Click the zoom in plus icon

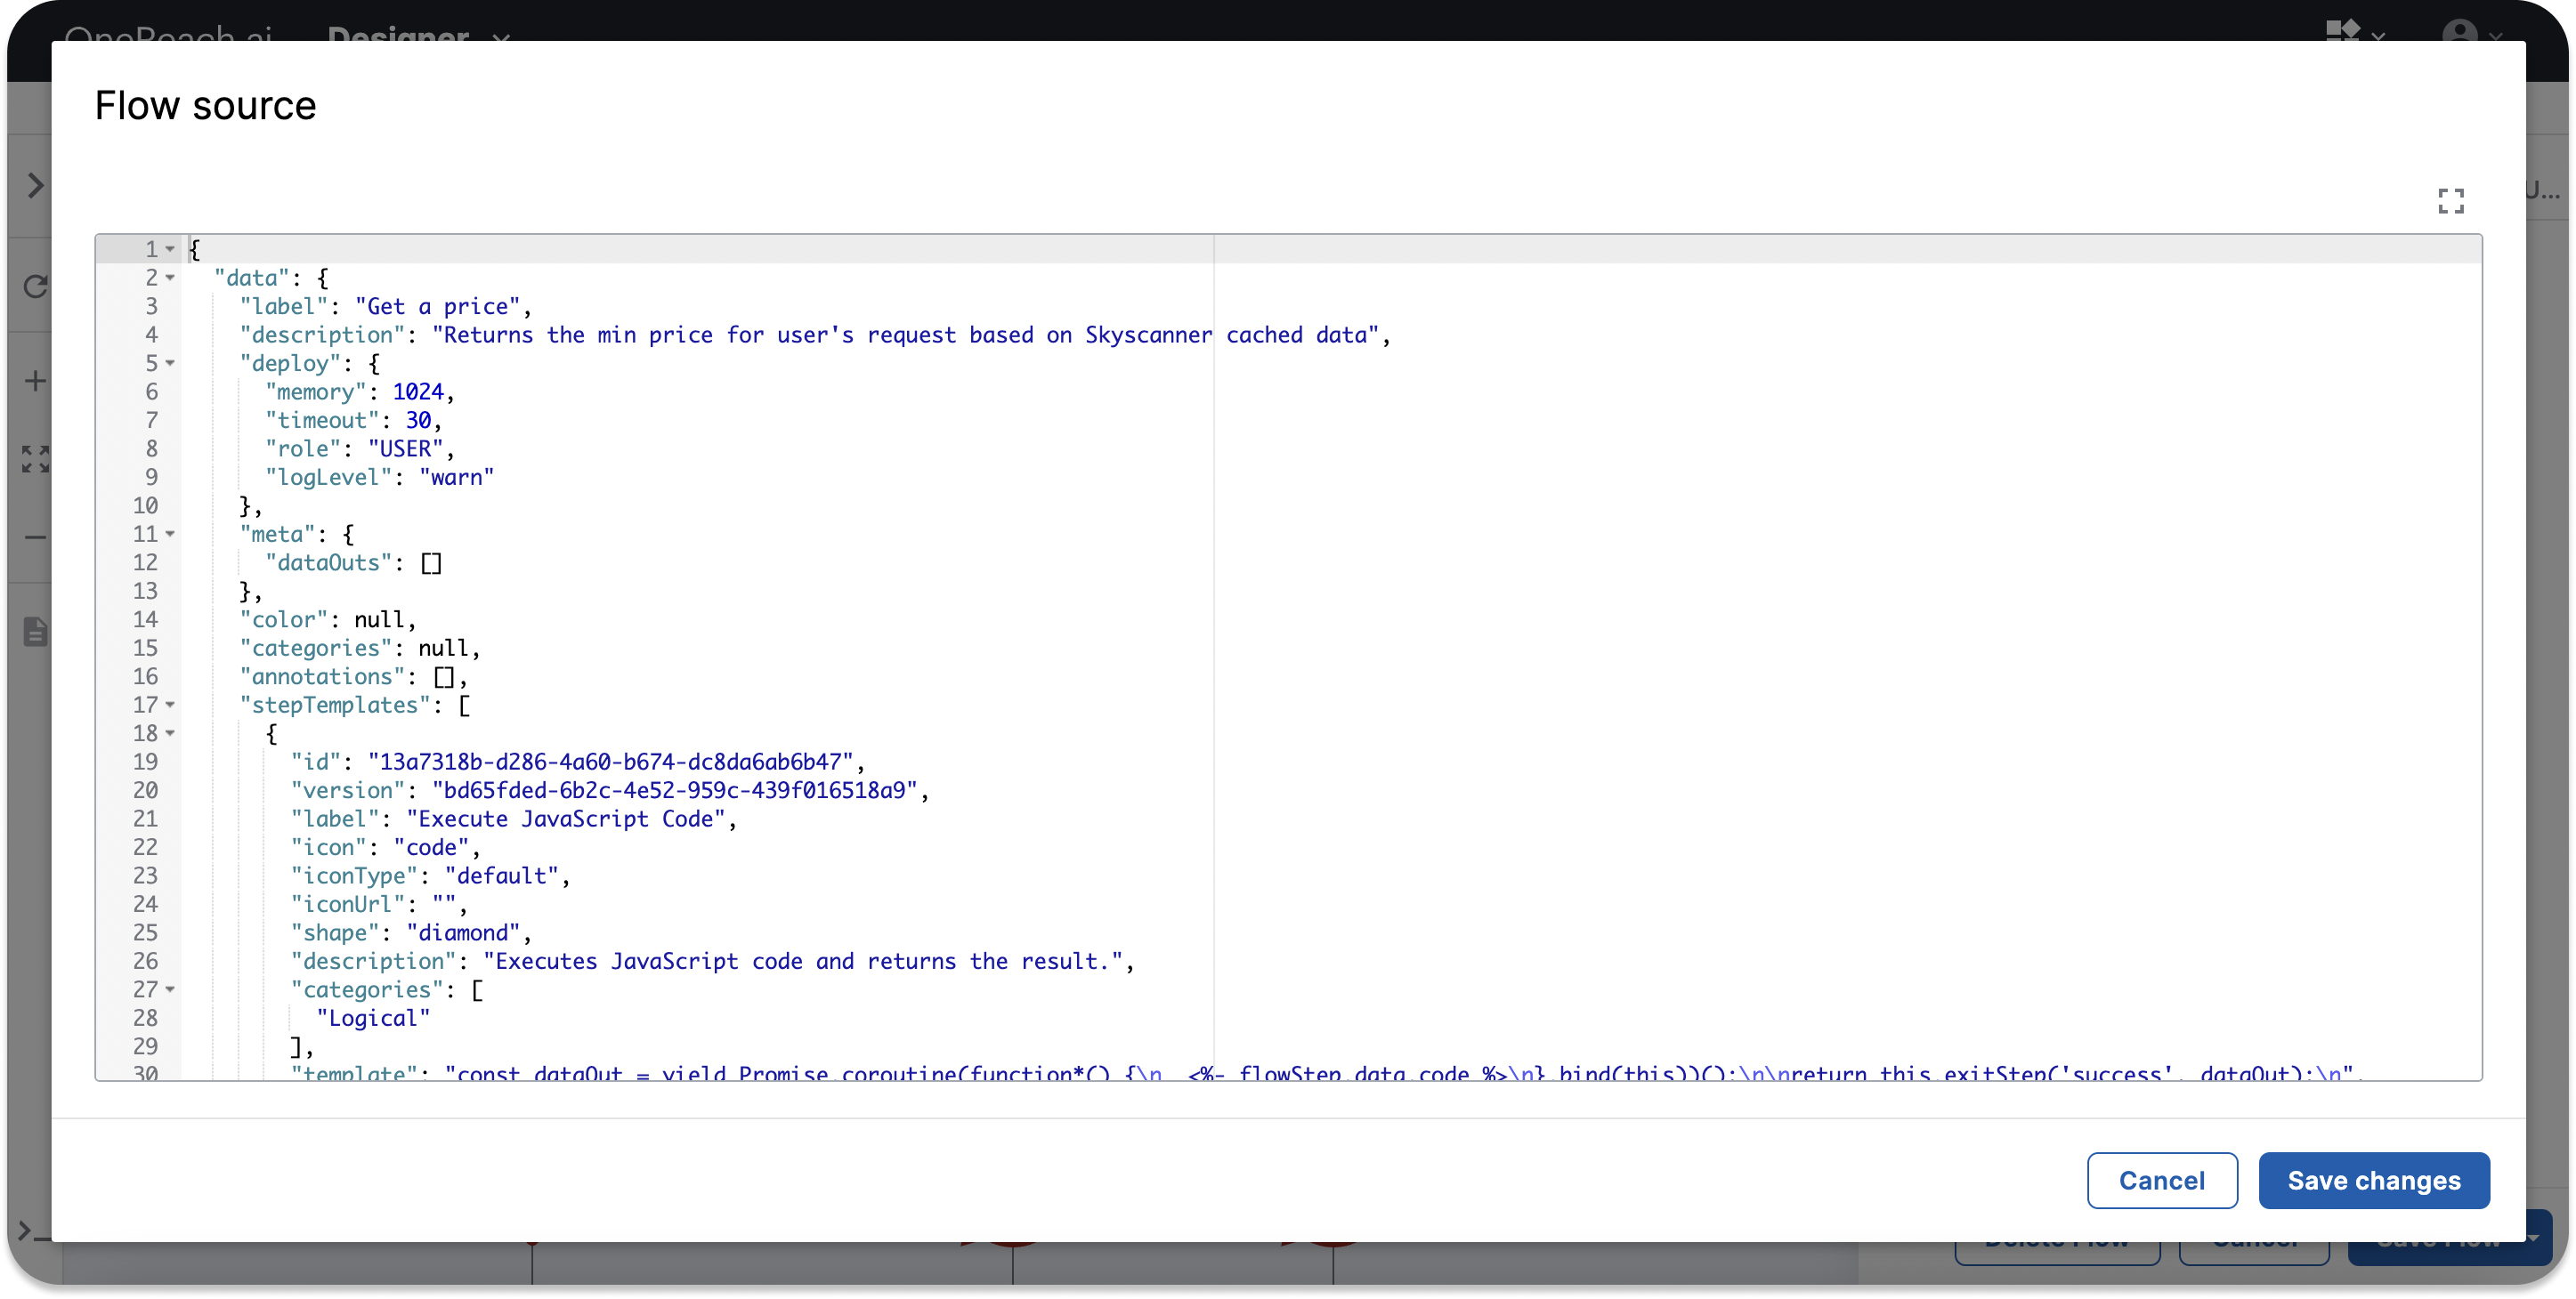click(x=35, y=381)
